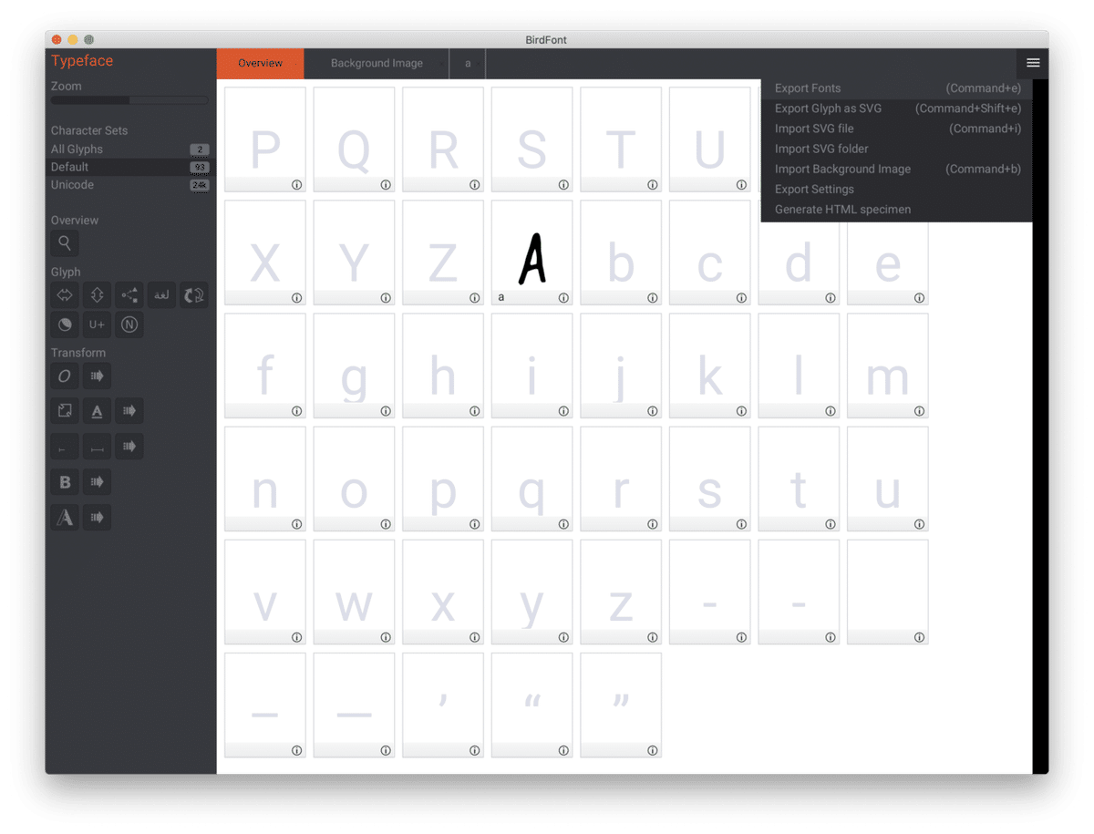Choose Export Fonts from the menu
1094x834 pixels.
(x=897, y=88)
